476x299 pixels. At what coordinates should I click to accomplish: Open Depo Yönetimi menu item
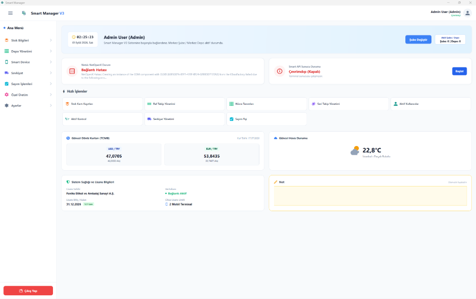(28, 51)
